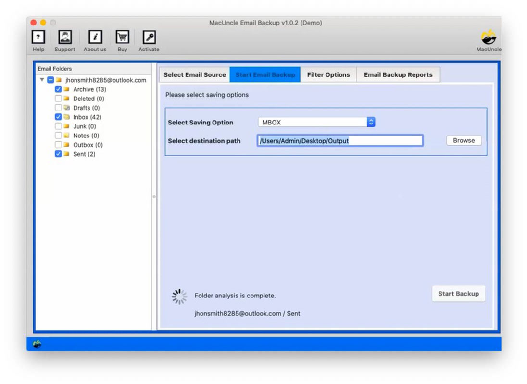527x384 pixels.
Task: Click the Buy shopping cart icon
Action: point(122,37)
